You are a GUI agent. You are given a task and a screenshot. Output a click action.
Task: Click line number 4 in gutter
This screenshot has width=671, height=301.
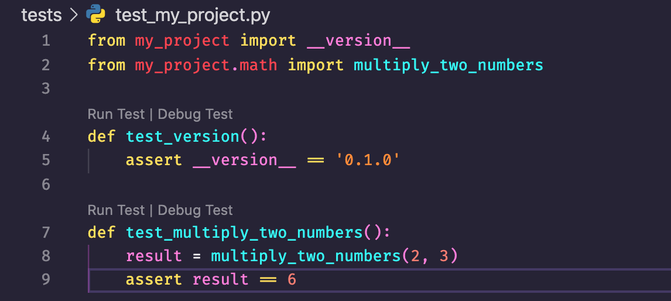click(46, 136)
